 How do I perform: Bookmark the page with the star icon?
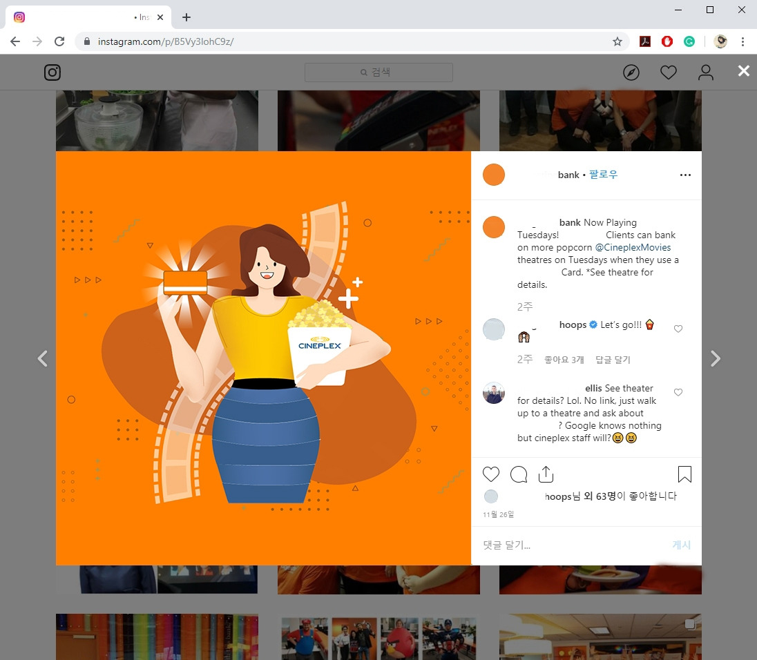617,41
